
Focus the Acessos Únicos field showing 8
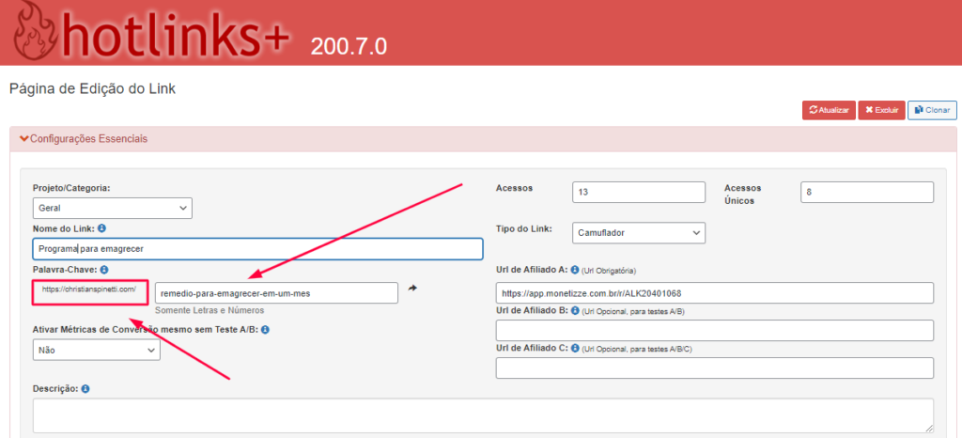point(867,192)
